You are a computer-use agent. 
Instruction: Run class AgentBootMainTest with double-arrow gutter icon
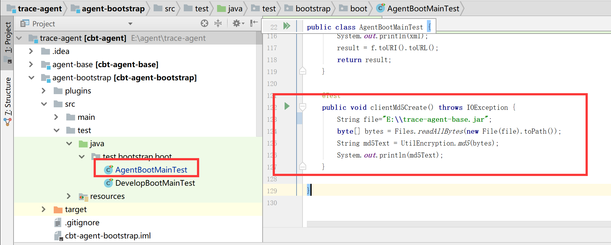(287, 26)
